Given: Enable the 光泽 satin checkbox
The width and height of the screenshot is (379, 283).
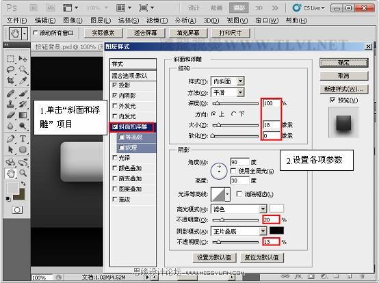Looking at the screenshot, I should [115, 158].
